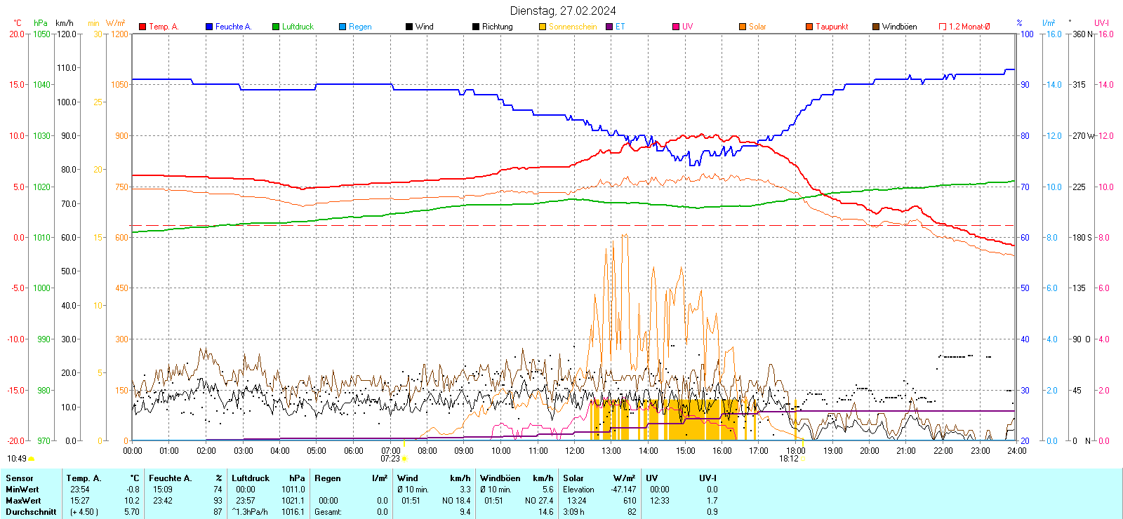The width and height of the screenshot is (1123, 519).
Task: Click the brown Windböen legend square
Action: 876,27
